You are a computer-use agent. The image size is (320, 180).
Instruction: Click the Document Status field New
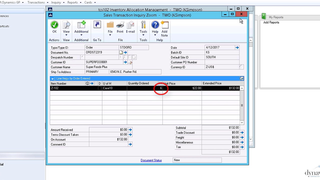click(197, 160)
